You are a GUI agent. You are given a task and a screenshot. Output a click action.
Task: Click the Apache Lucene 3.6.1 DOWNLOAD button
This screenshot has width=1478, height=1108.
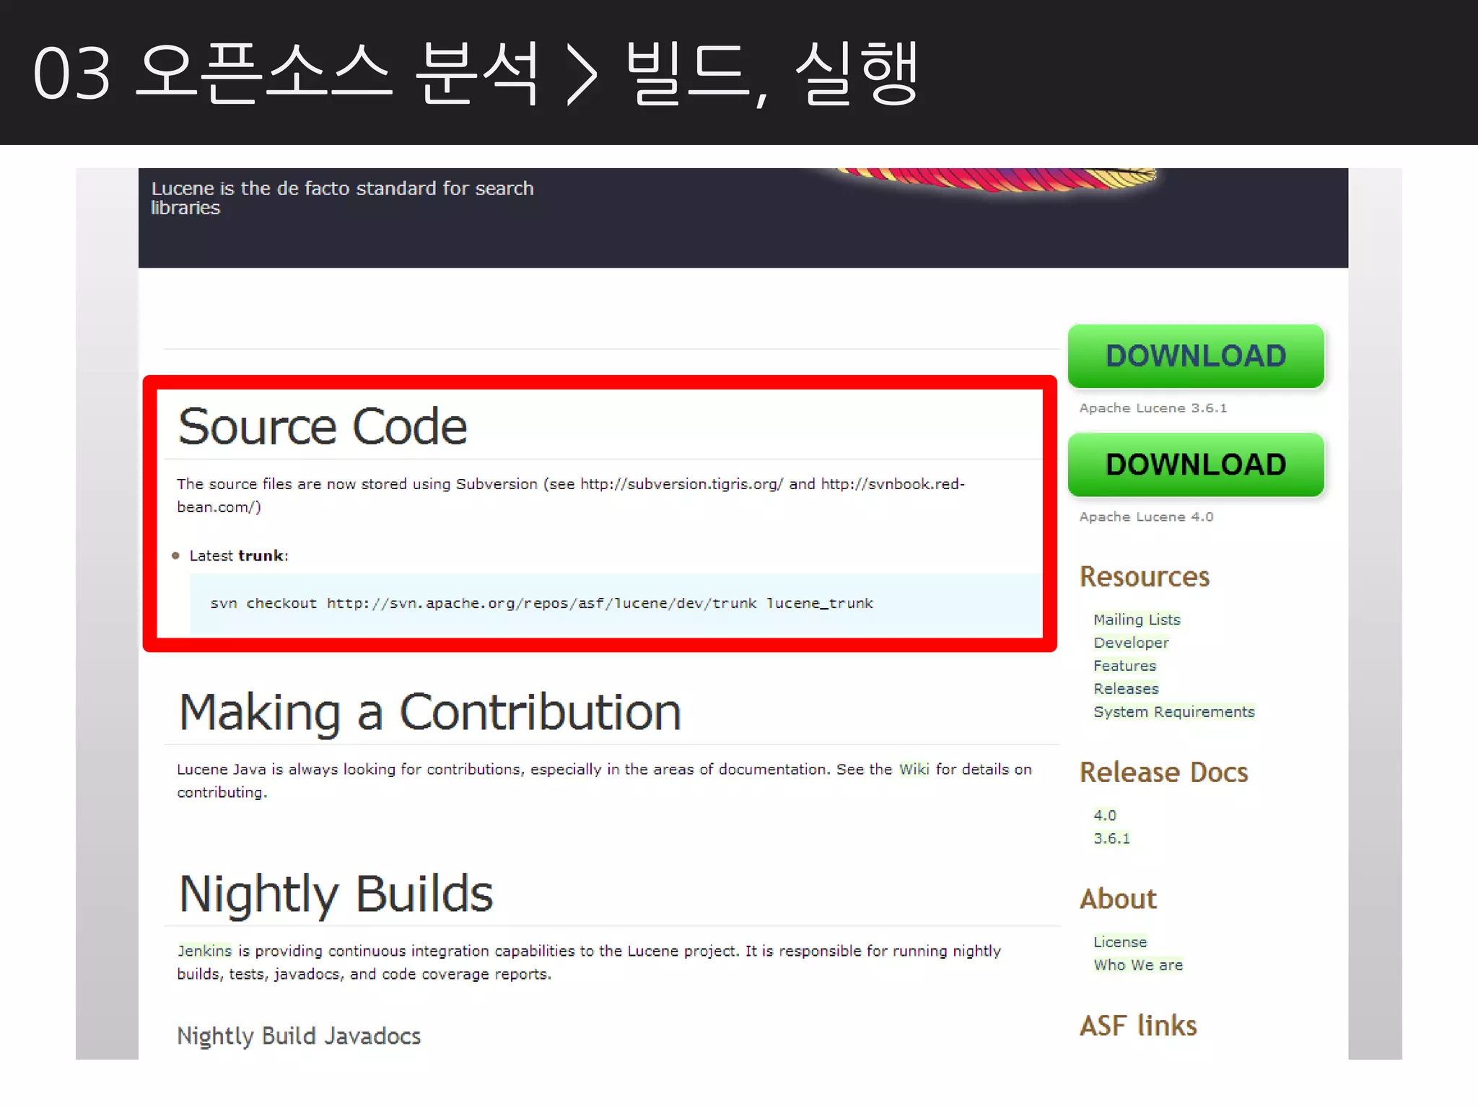click(x=1196, y=356)
